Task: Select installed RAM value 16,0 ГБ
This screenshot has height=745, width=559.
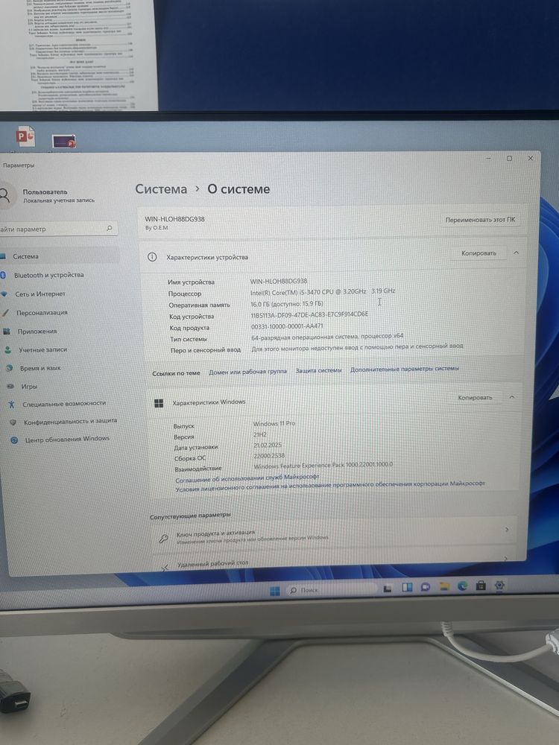Action: coord(287,304)
